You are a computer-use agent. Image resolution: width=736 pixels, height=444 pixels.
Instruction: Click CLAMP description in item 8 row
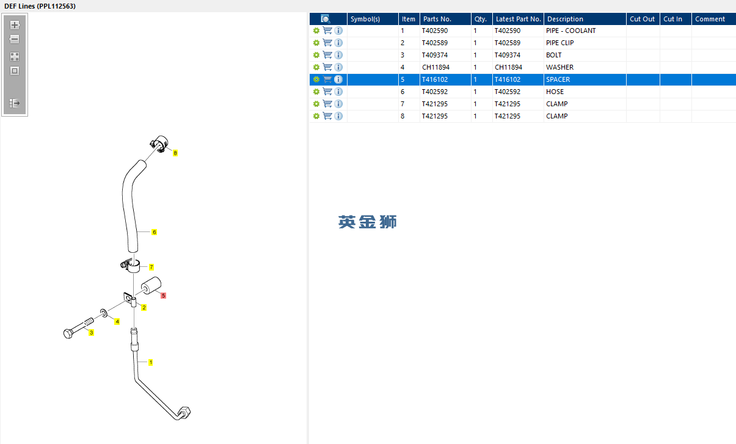(x=585, y=116)
